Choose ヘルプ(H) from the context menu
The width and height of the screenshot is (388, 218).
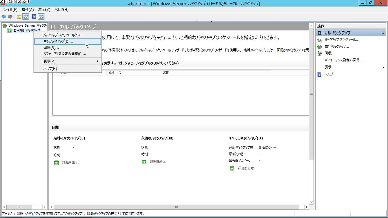(x=68, y=69)
